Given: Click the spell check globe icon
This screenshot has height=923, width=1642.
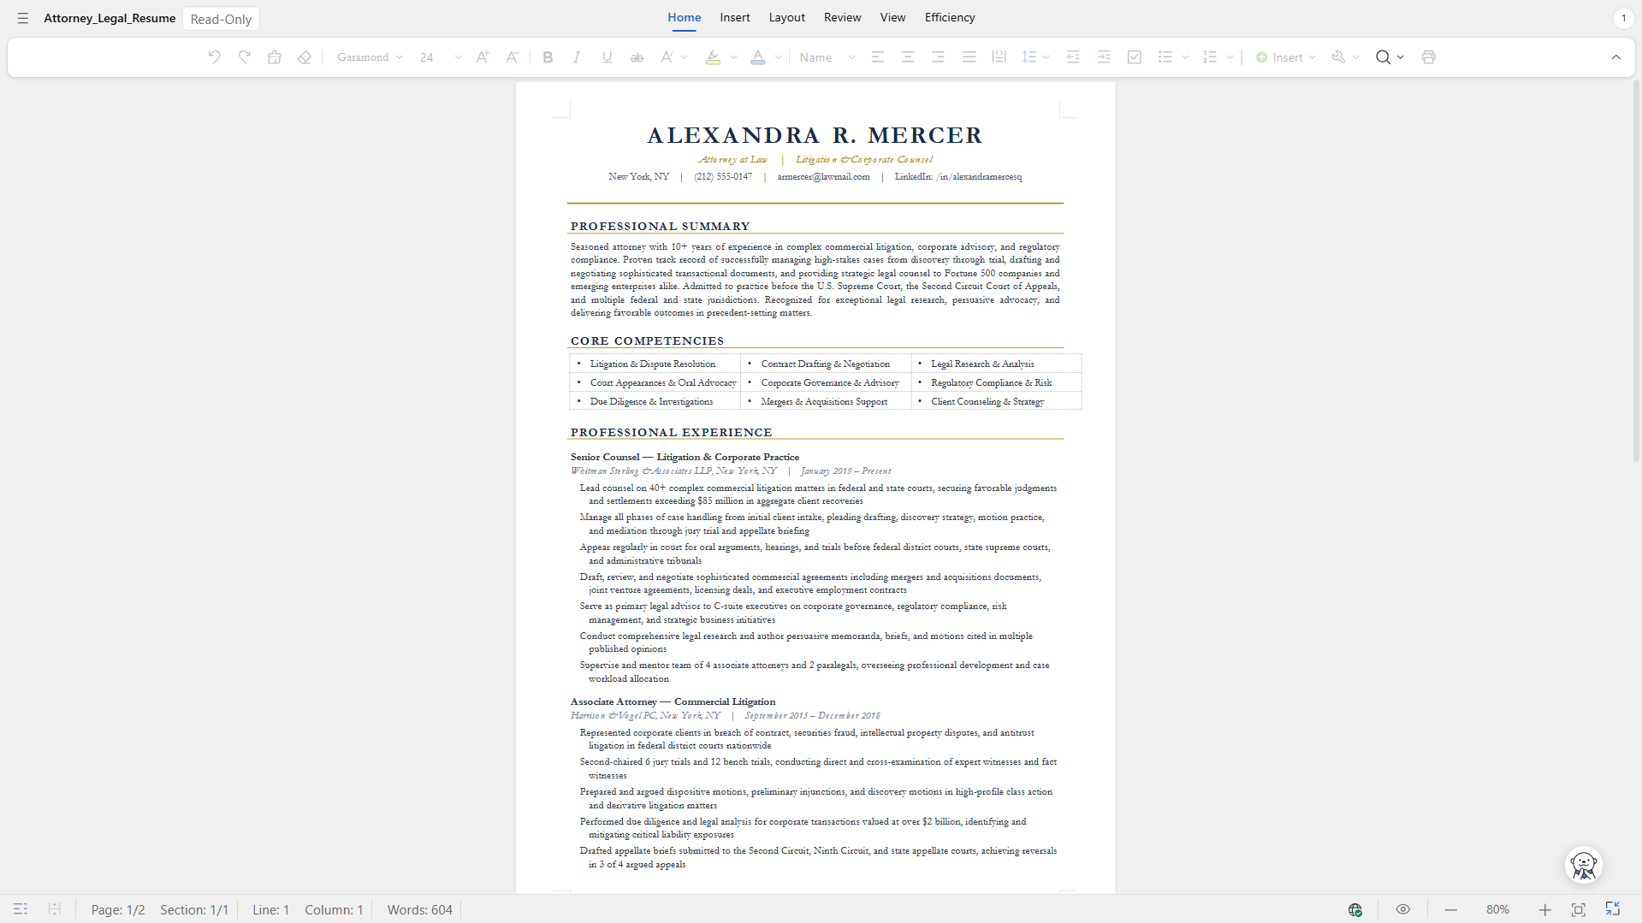Looking at the screenshot, I should [1355, 909].
